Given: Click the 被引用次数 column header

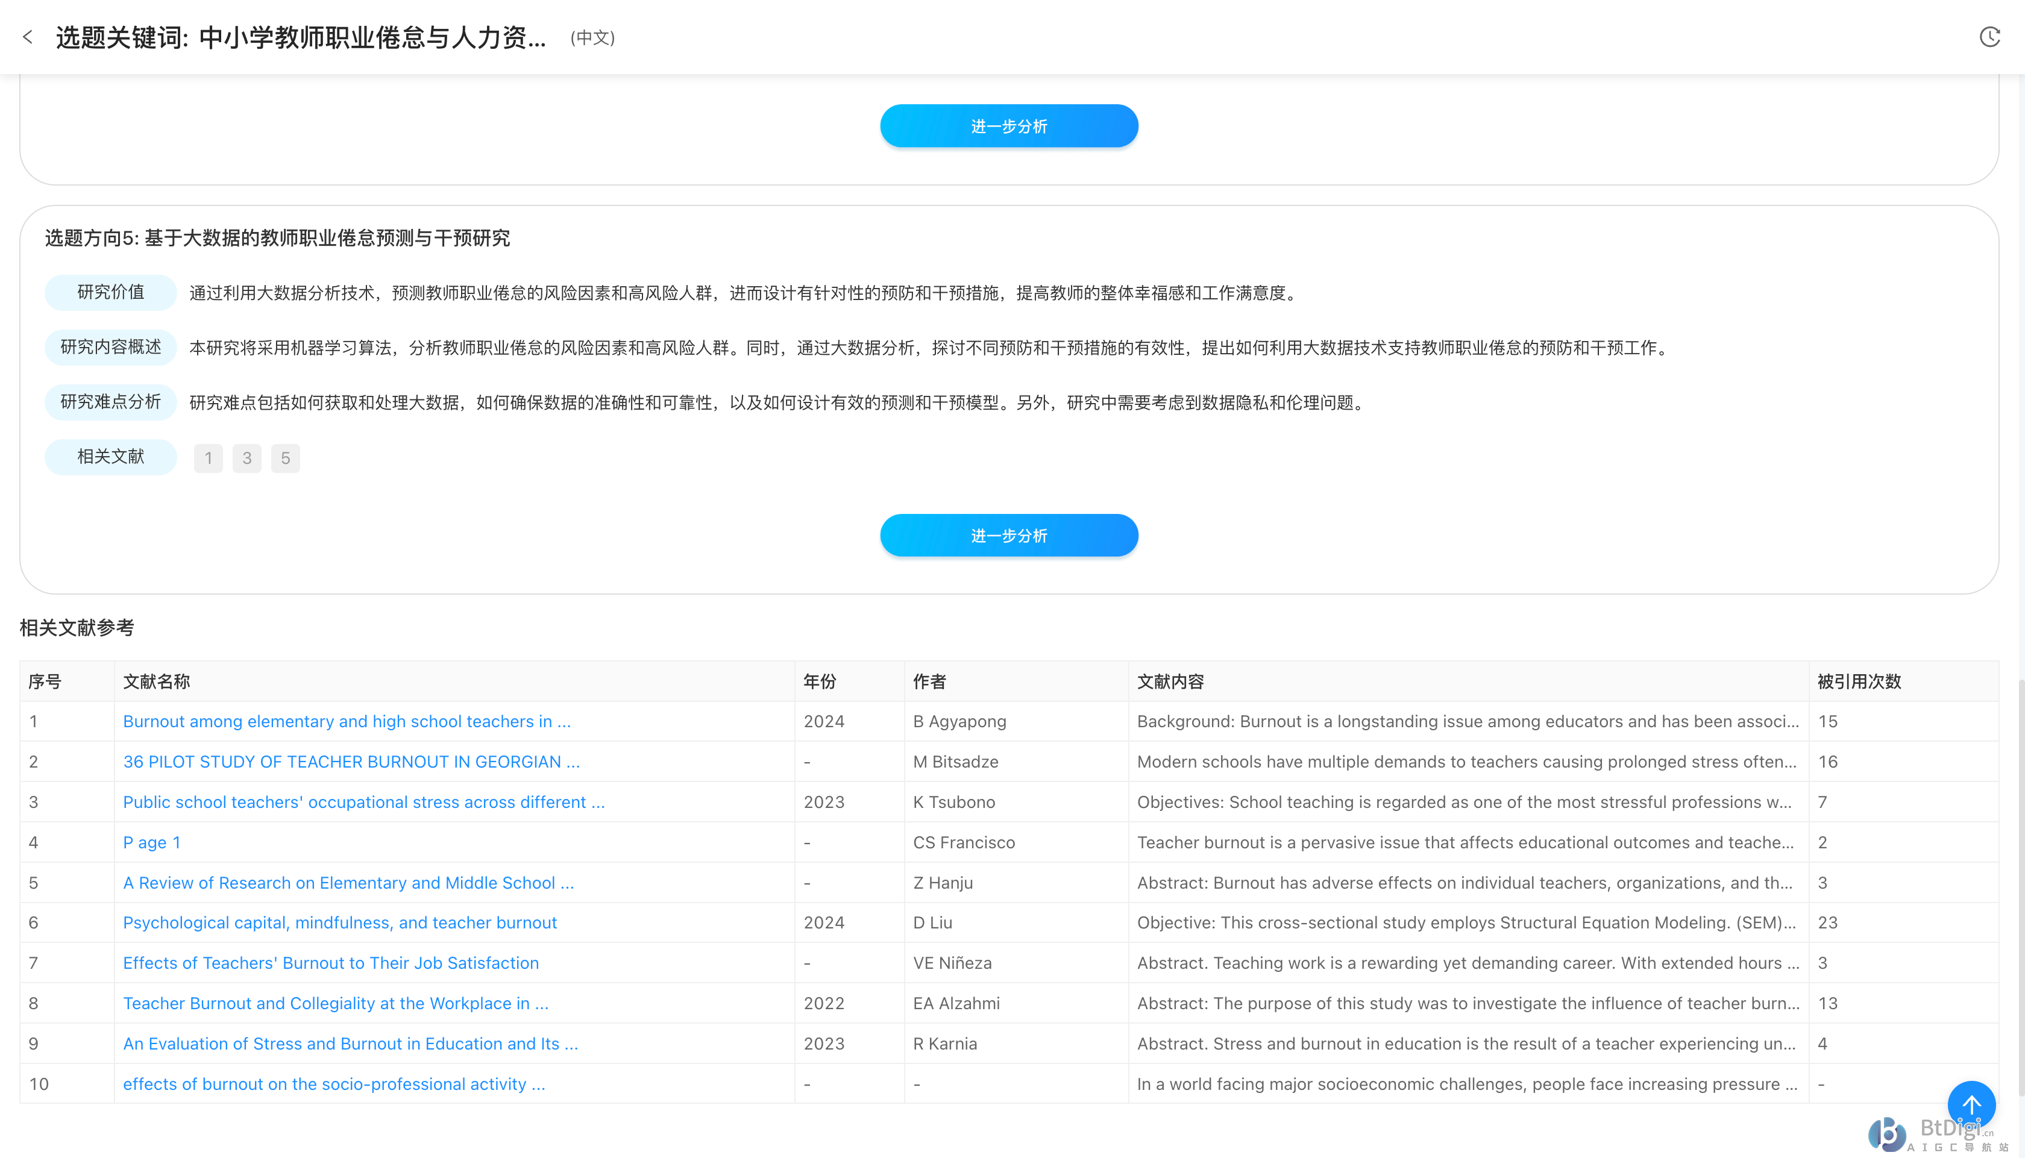Looking at the screenshot, I should [1859, 681].
